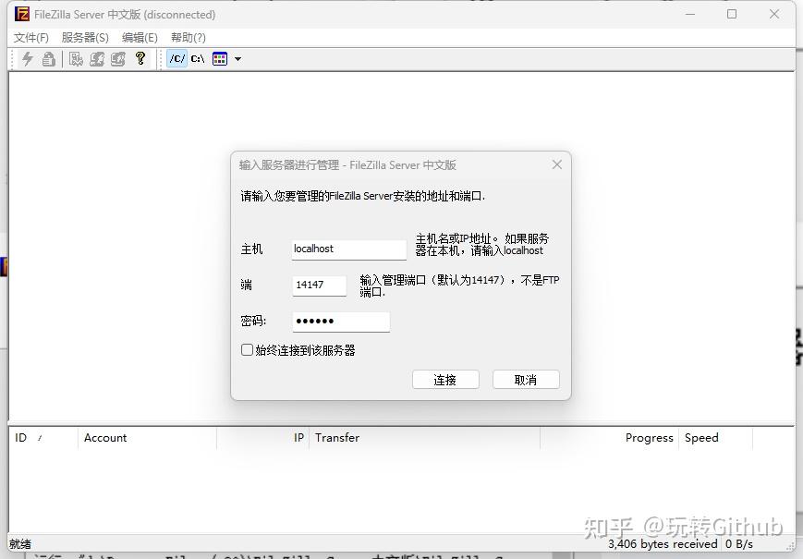Click the 就绪 status bar text

pos(20,544)
